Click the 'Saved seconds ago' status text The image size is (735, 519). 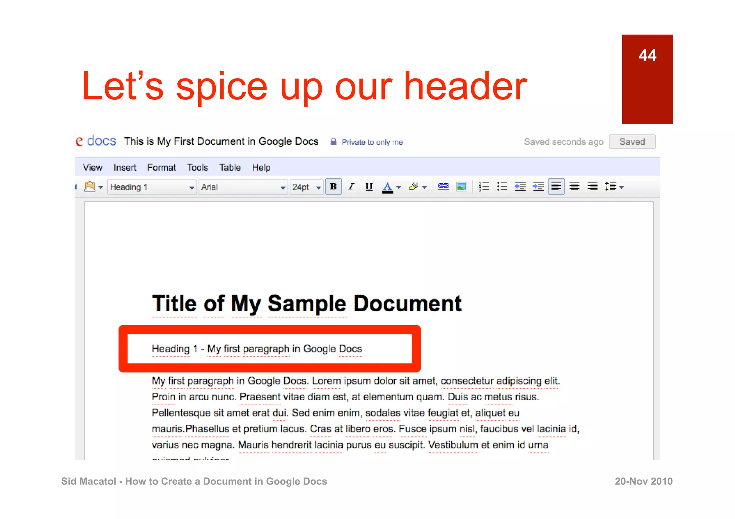tap(563, 142)
